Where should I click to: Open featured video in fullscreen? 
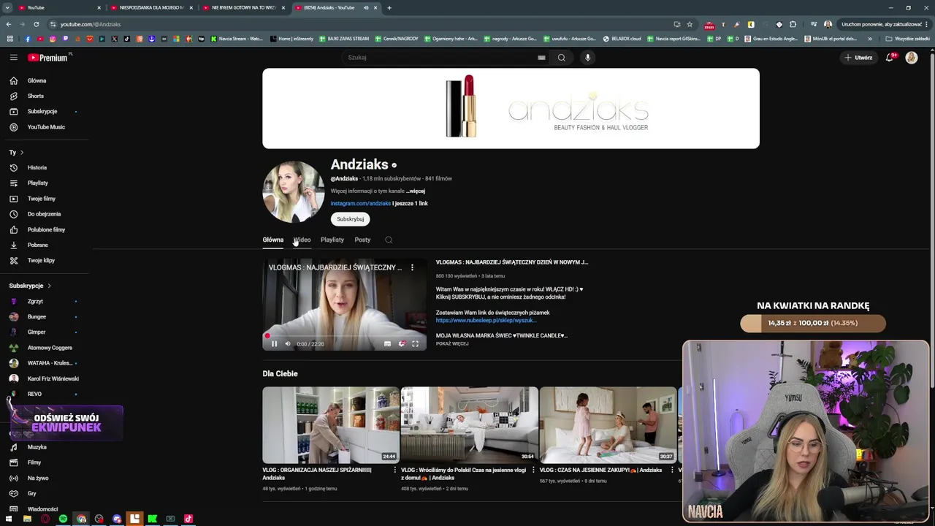click(415, 343)
